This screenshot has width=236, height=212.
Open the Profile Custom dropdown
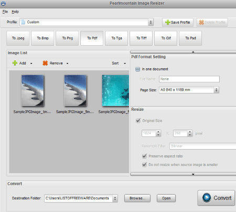pos(87,22)
